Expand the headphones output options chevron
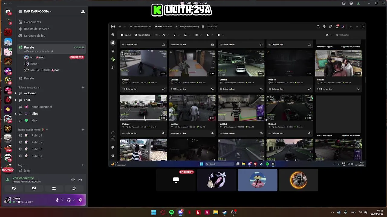Image resolution: width=387 pixels, height=217 pixels. click(x=74, y=200)
